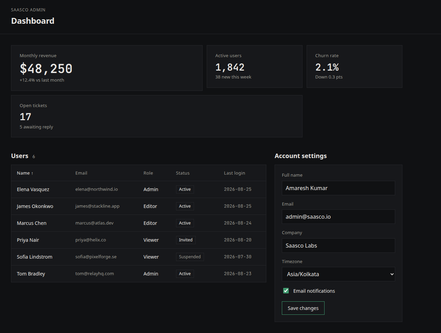Click tom@relayhq.com email in the table

[94, 274]
